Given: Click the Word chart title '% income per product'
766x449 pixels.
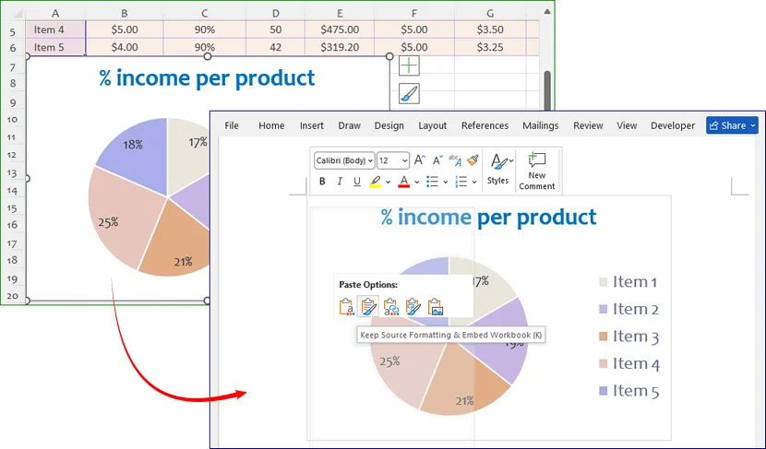Looking at the screenshot, I should pyautogui.click(x=488, y=218).
